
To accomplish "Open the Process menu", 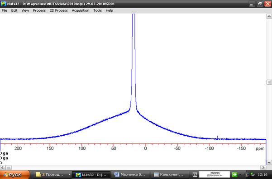I will tap(39, 10).
